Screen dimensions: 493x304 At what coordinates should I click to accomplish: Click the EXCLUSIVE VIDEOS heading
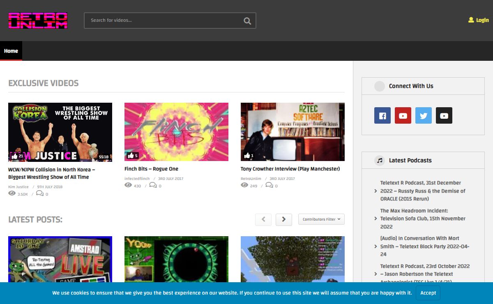[44, 83]
